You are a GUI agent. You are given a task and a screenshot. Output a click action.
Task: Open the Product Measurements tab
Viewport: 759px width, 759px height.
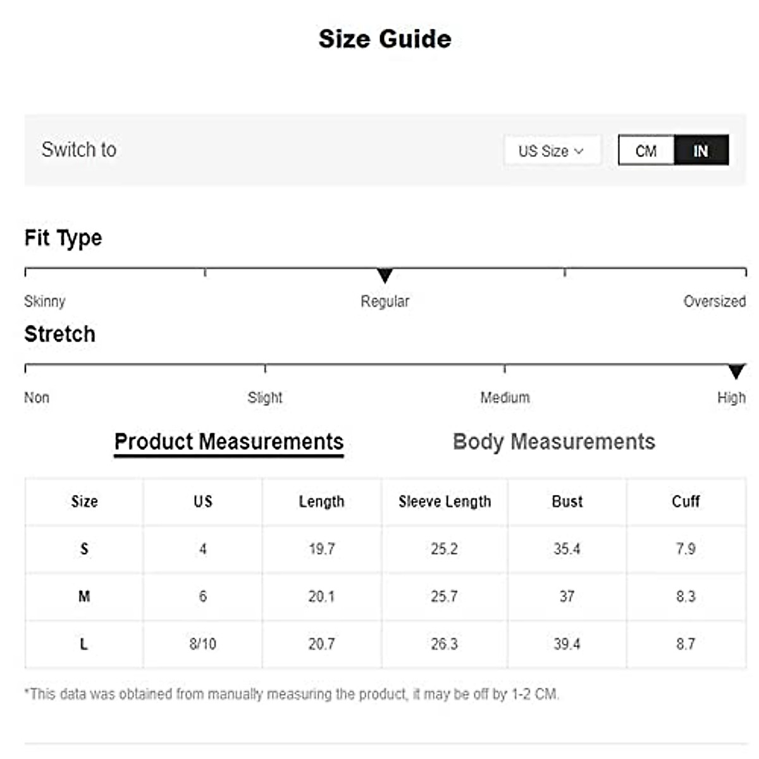point(229,441)
